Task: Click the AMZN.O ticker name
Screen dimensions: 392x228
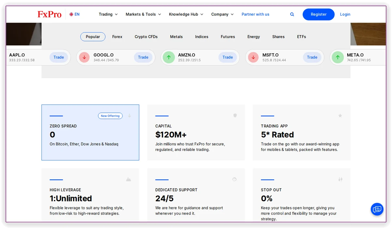Action: click(x=187, y=55)
